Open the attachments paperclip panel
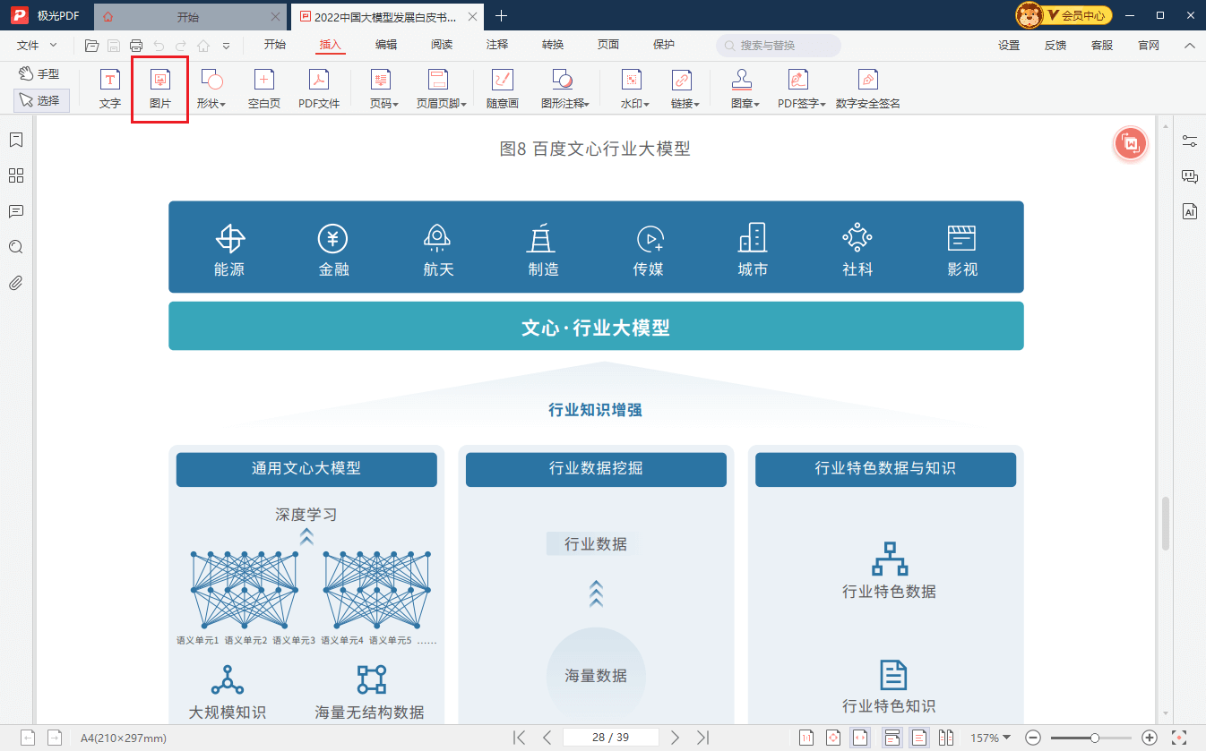The height and width of the screenshot is (751, 1206). pos(15,284)
